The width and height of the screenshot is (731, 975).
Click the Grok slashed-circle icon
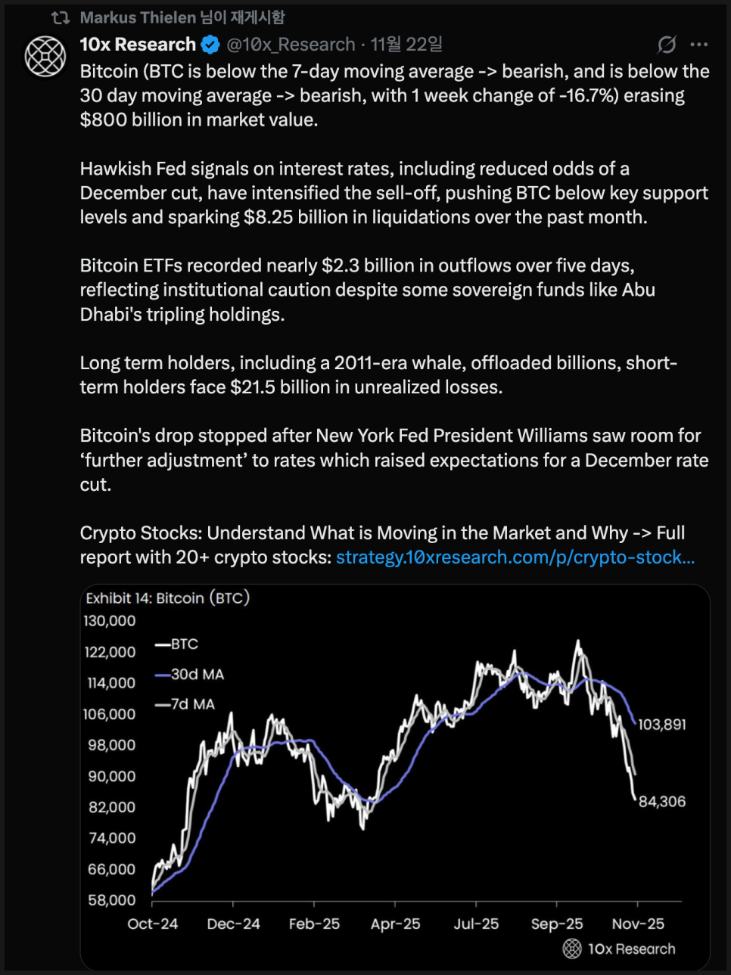667,45
